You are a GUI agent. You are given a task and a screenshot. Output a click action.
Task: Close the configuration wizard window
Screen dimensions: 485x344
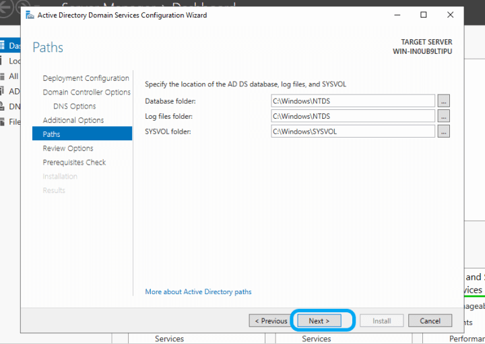(x=451, y=15)
